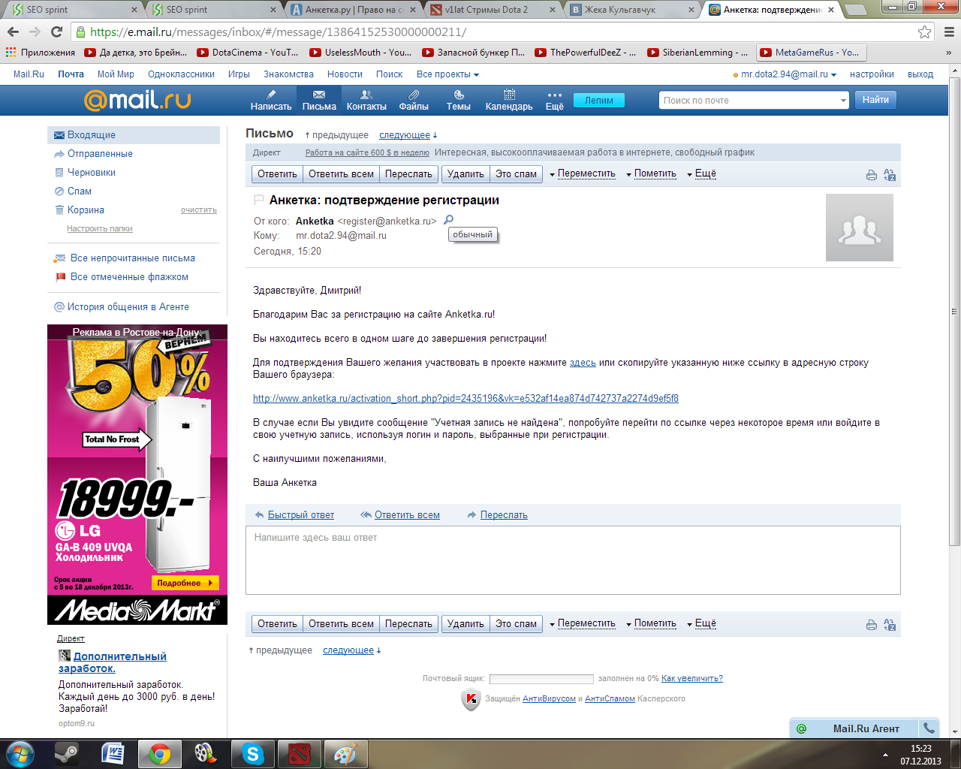Screen dimensions: 961x769
Task: Click the reply text box "Напишите здесь ваш ответ"
Action: 573,560
